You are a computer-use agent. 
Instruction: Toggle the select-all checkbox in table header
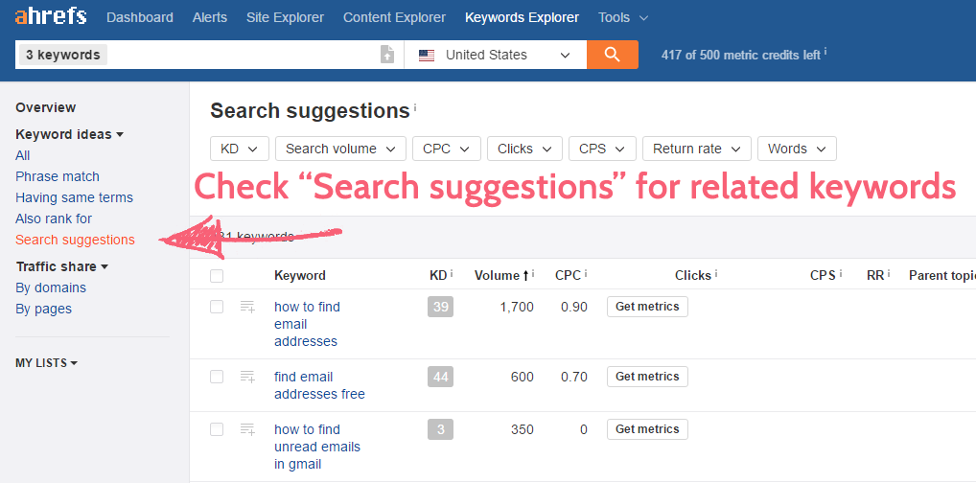click(217, 276)
